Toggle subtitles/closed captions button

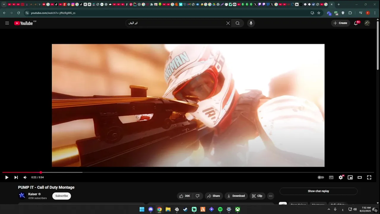(331, 177)
